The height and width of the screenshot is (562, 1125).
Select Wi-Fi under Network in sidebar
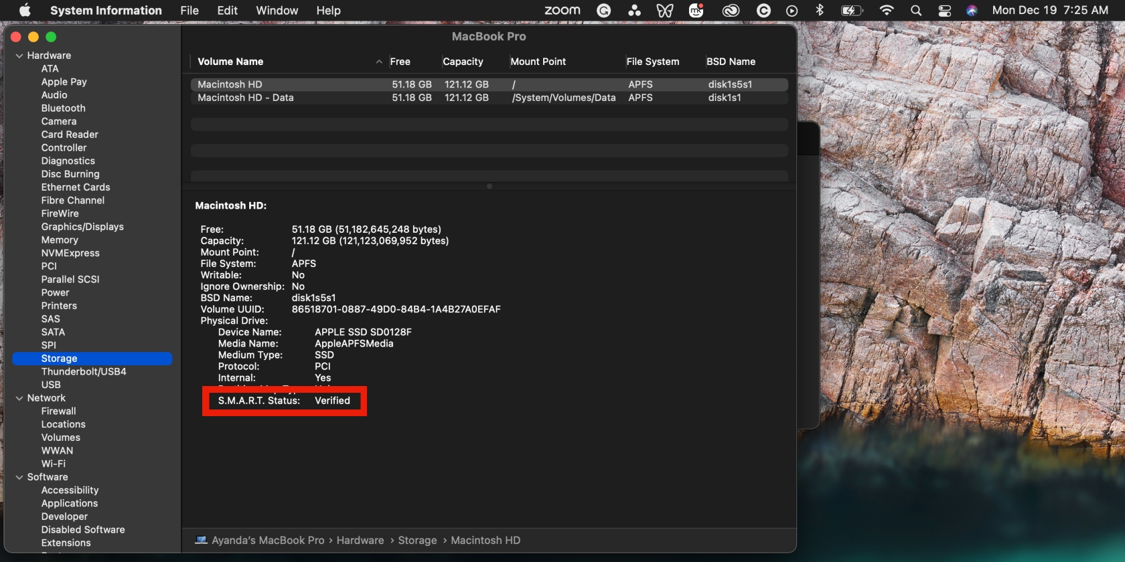click(54, 464)
